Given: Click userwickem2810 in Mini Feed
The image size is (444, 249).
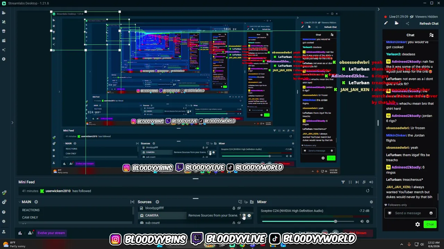Looking at the screenshot, I should click(58, 191).
